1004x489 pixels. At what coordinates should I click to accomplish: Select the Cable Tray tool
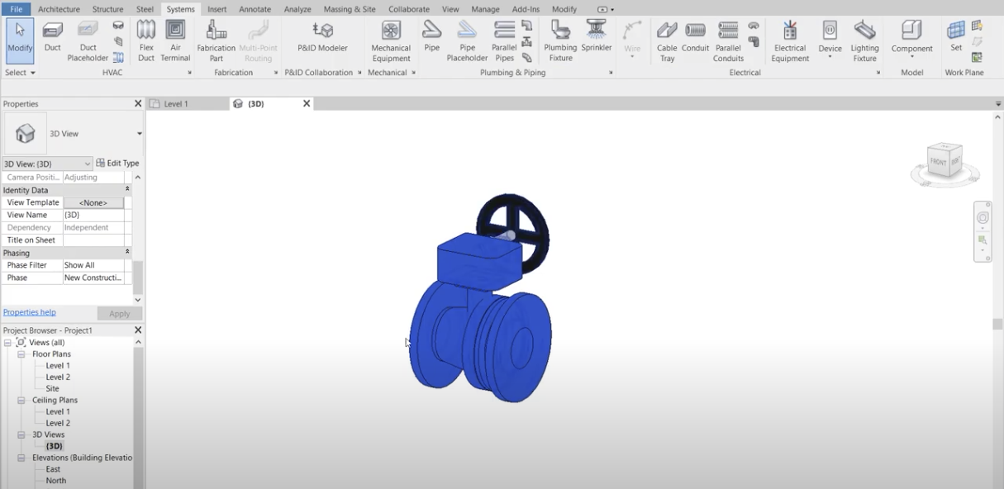(x=667, y=40)
